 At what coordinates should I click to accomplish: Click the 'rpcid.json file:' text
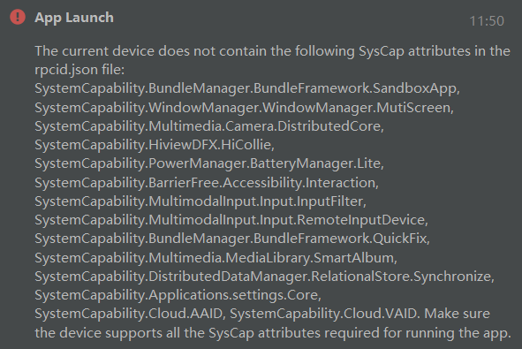point(79,70)
